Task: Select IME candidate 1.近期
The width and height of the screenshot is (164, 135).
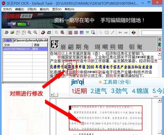Action: click(x=79, y=91)
